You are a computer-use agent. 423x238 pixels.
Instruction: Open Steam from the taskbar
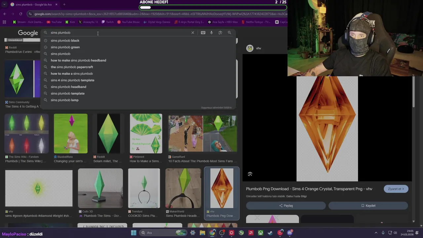click(x=270, y=233)
